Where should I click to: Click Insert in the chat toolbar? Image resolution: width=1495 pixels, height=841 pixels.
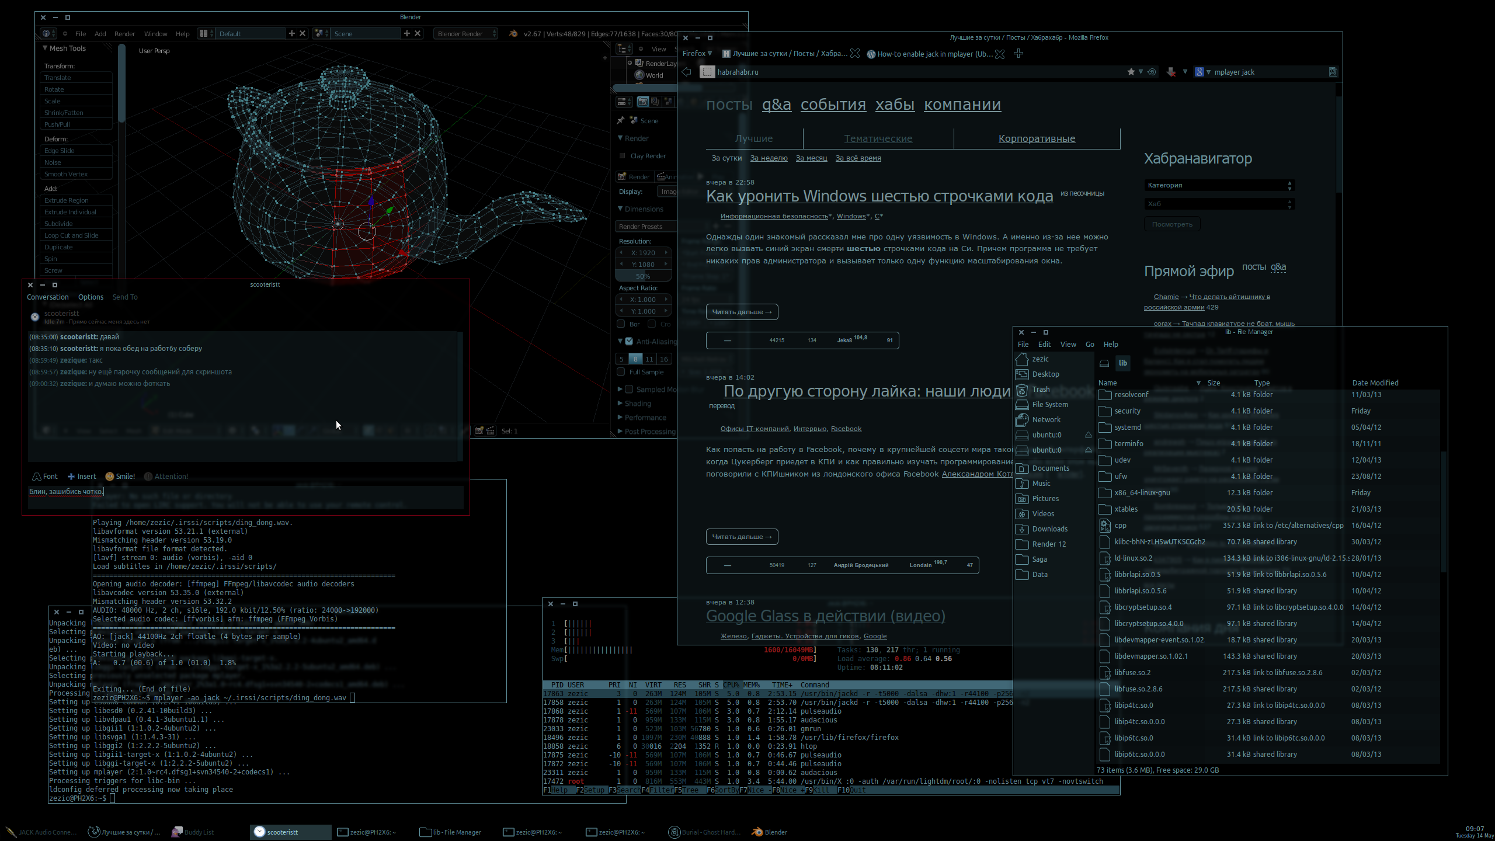click(x=82, y=477)
